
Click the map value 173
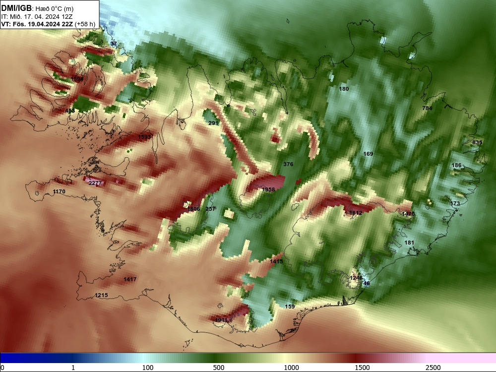click(x=455, y=203)
